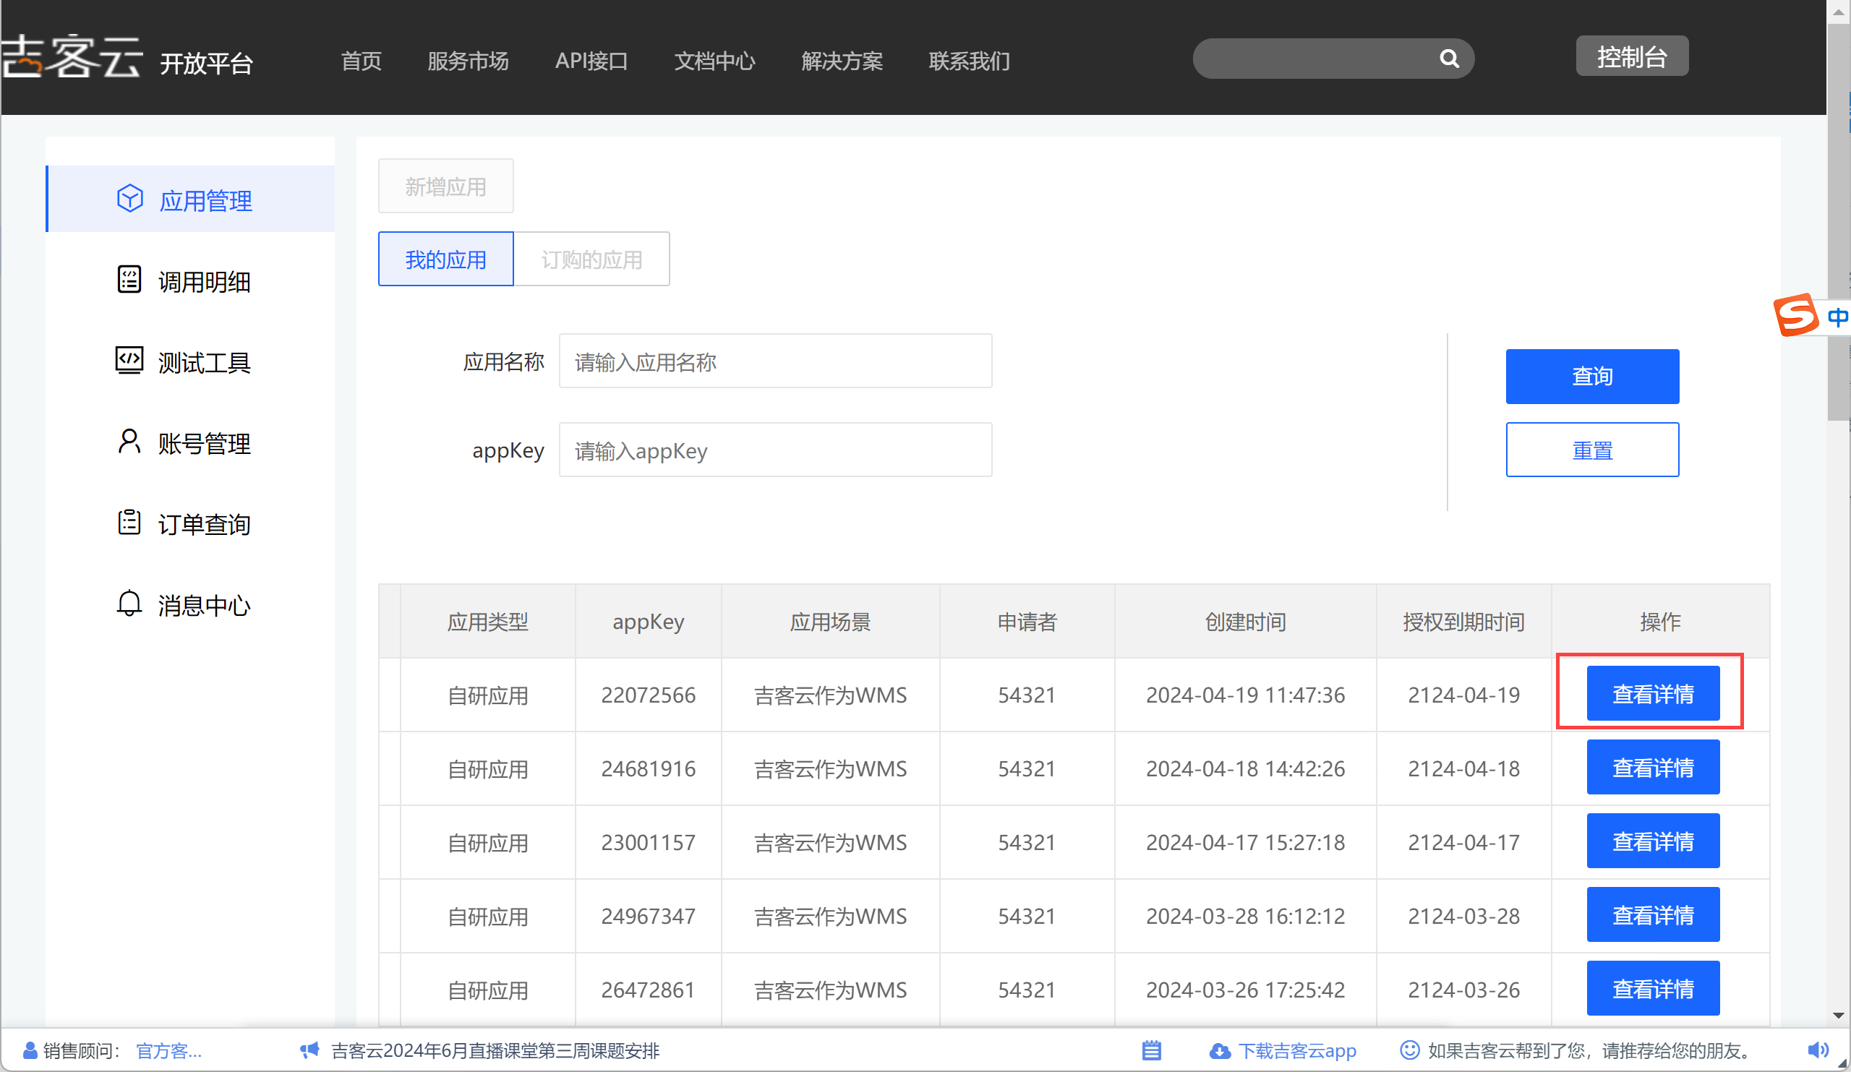Click 下载吉客云app link
Viewport: 1851px width, 1072px height.
click(x=1296, y=1051)
